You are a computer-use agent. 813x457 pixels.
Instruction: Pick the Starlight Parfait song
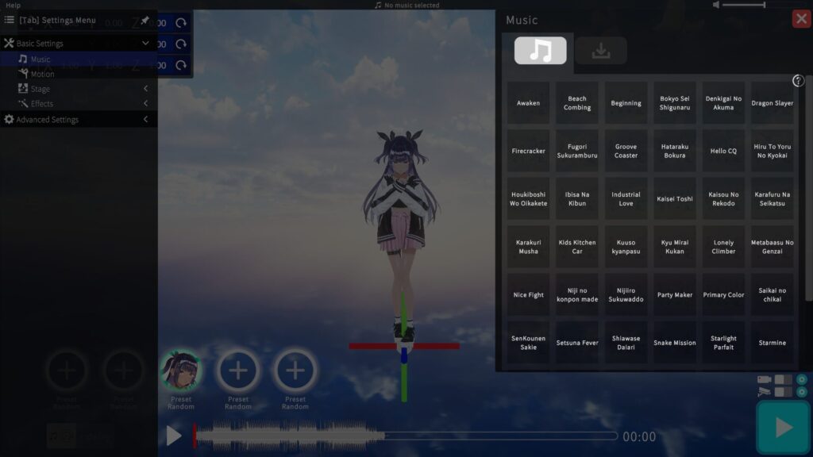[x=723, y=343]
